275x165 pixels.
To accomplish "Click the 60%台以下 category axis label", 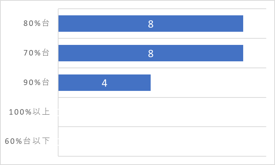I will (x=27, y=141).
